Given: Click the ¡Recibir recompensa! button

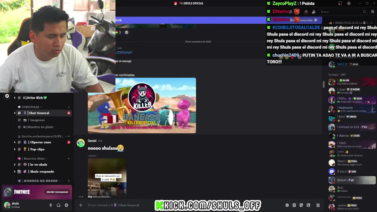Looking at the screenshot, I should click(57, 192).
